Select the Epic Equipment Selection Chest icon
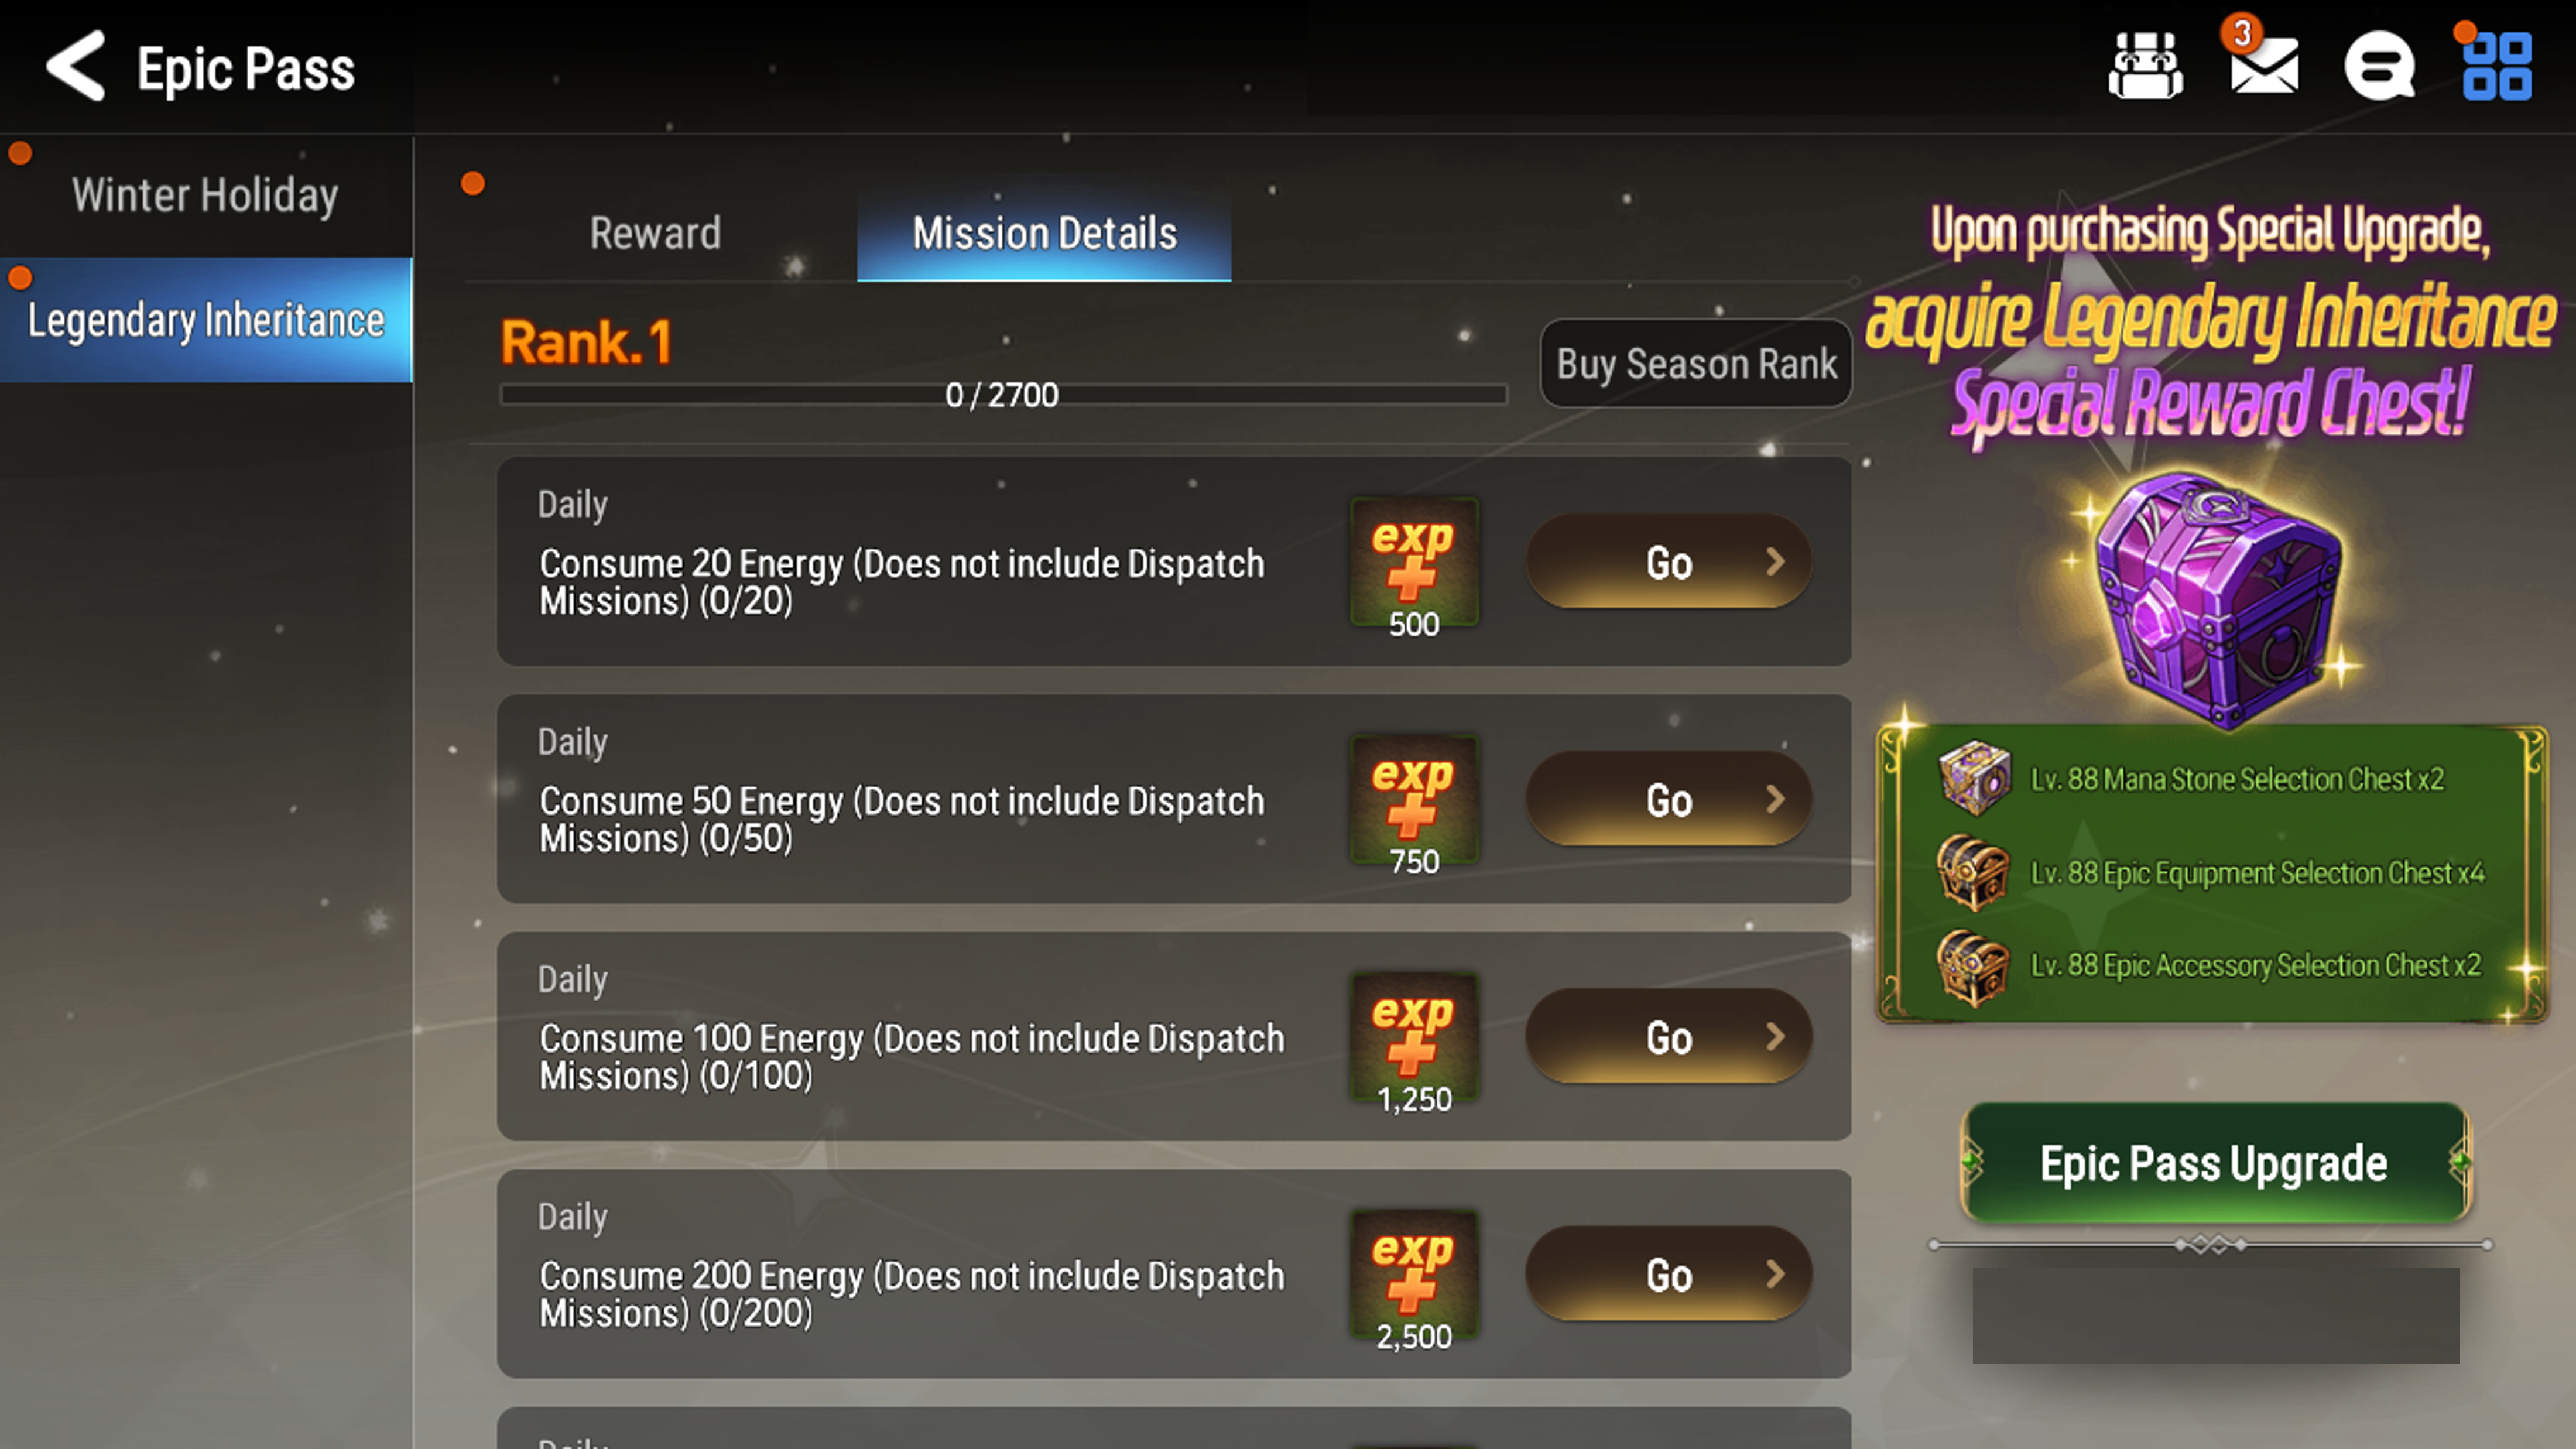This screenshot has height=1449, width=2576. coord(1974,872)
